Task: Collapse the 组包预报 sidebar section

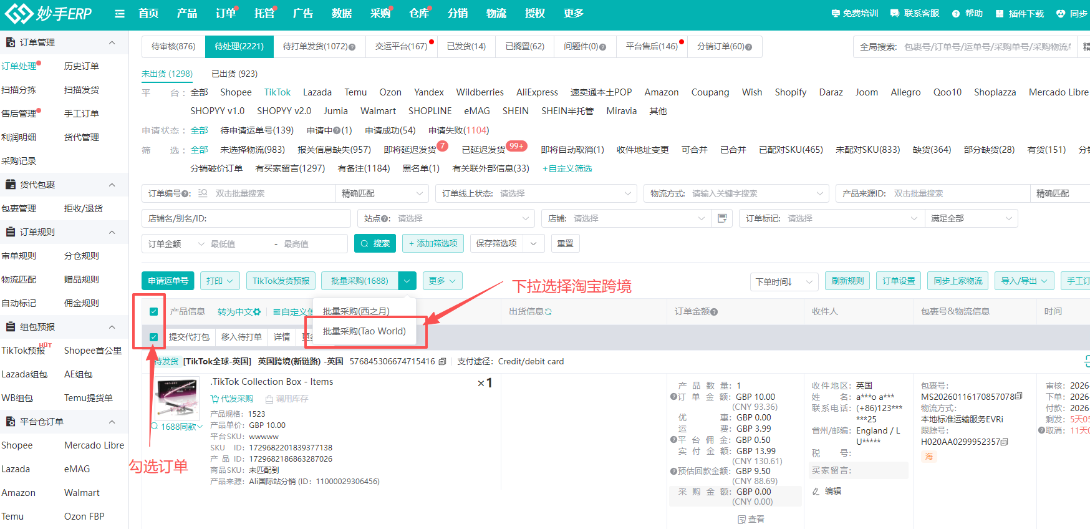Action: 112,327
